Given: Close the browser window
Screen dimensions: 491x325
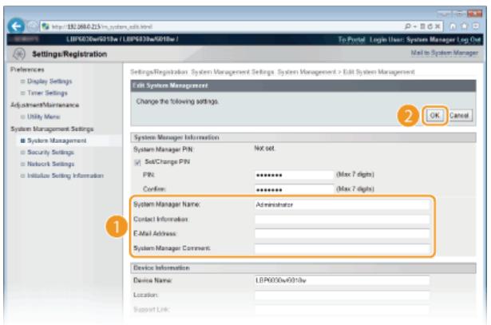Looking at the screenshot, I should pos(474,14).
